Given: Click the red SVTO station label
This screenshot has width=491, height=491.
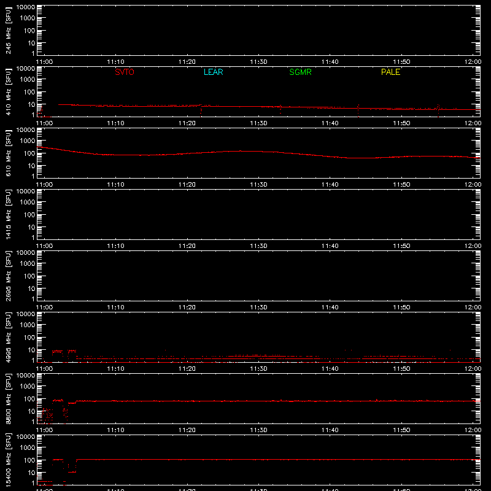Looking at the screenshot, I should point(125,72).
